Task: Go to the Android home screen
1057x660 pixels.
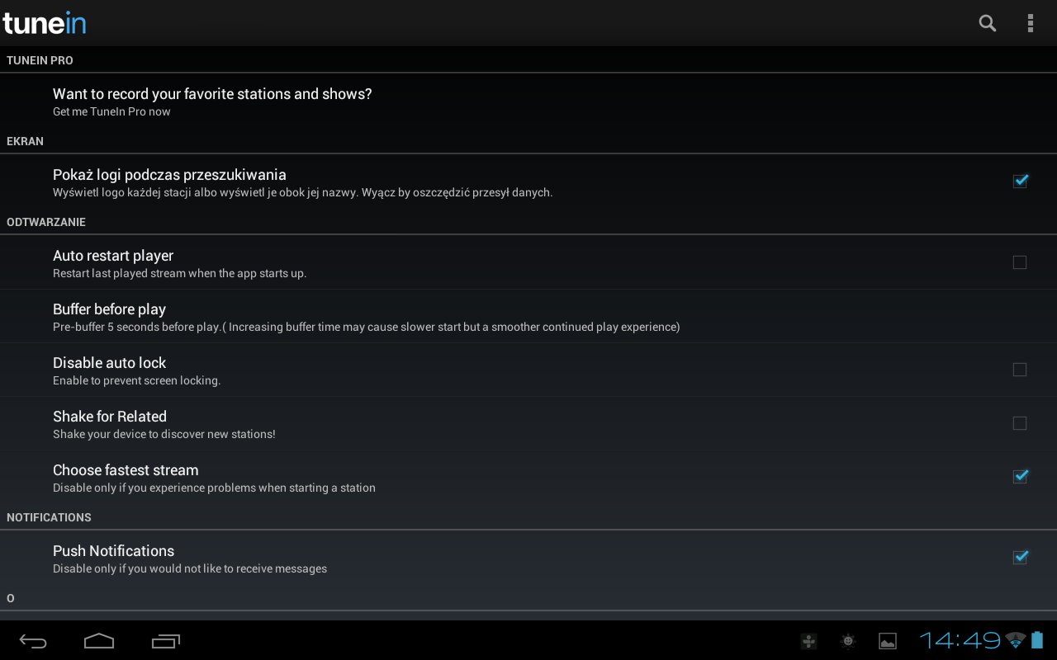Action: (99, 641)
